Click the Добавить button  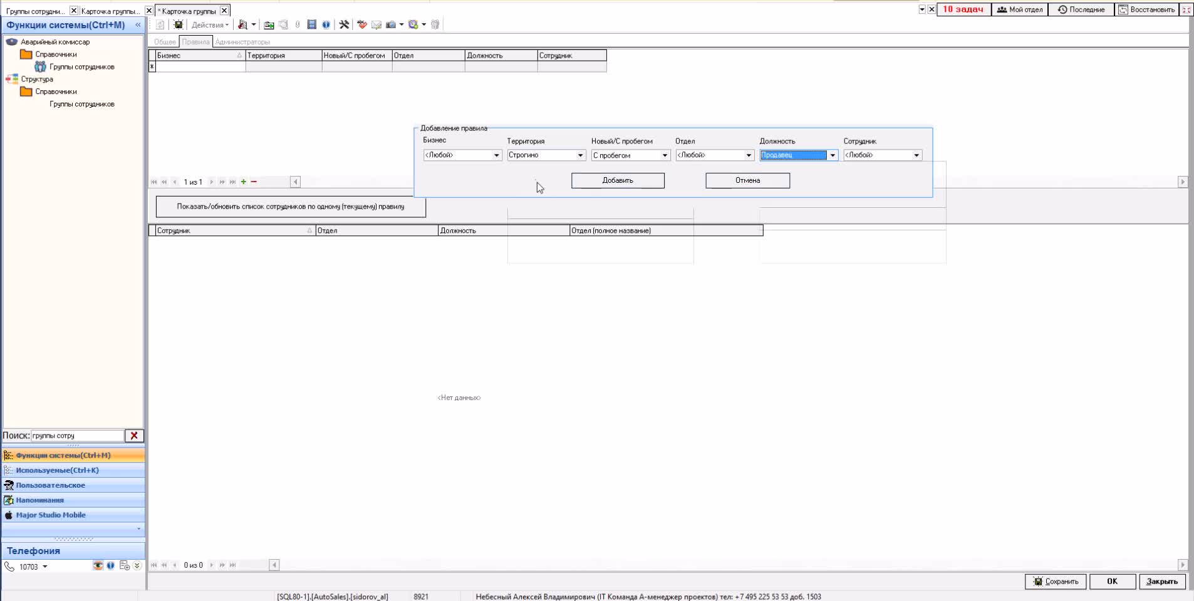(x=618, y=180)
